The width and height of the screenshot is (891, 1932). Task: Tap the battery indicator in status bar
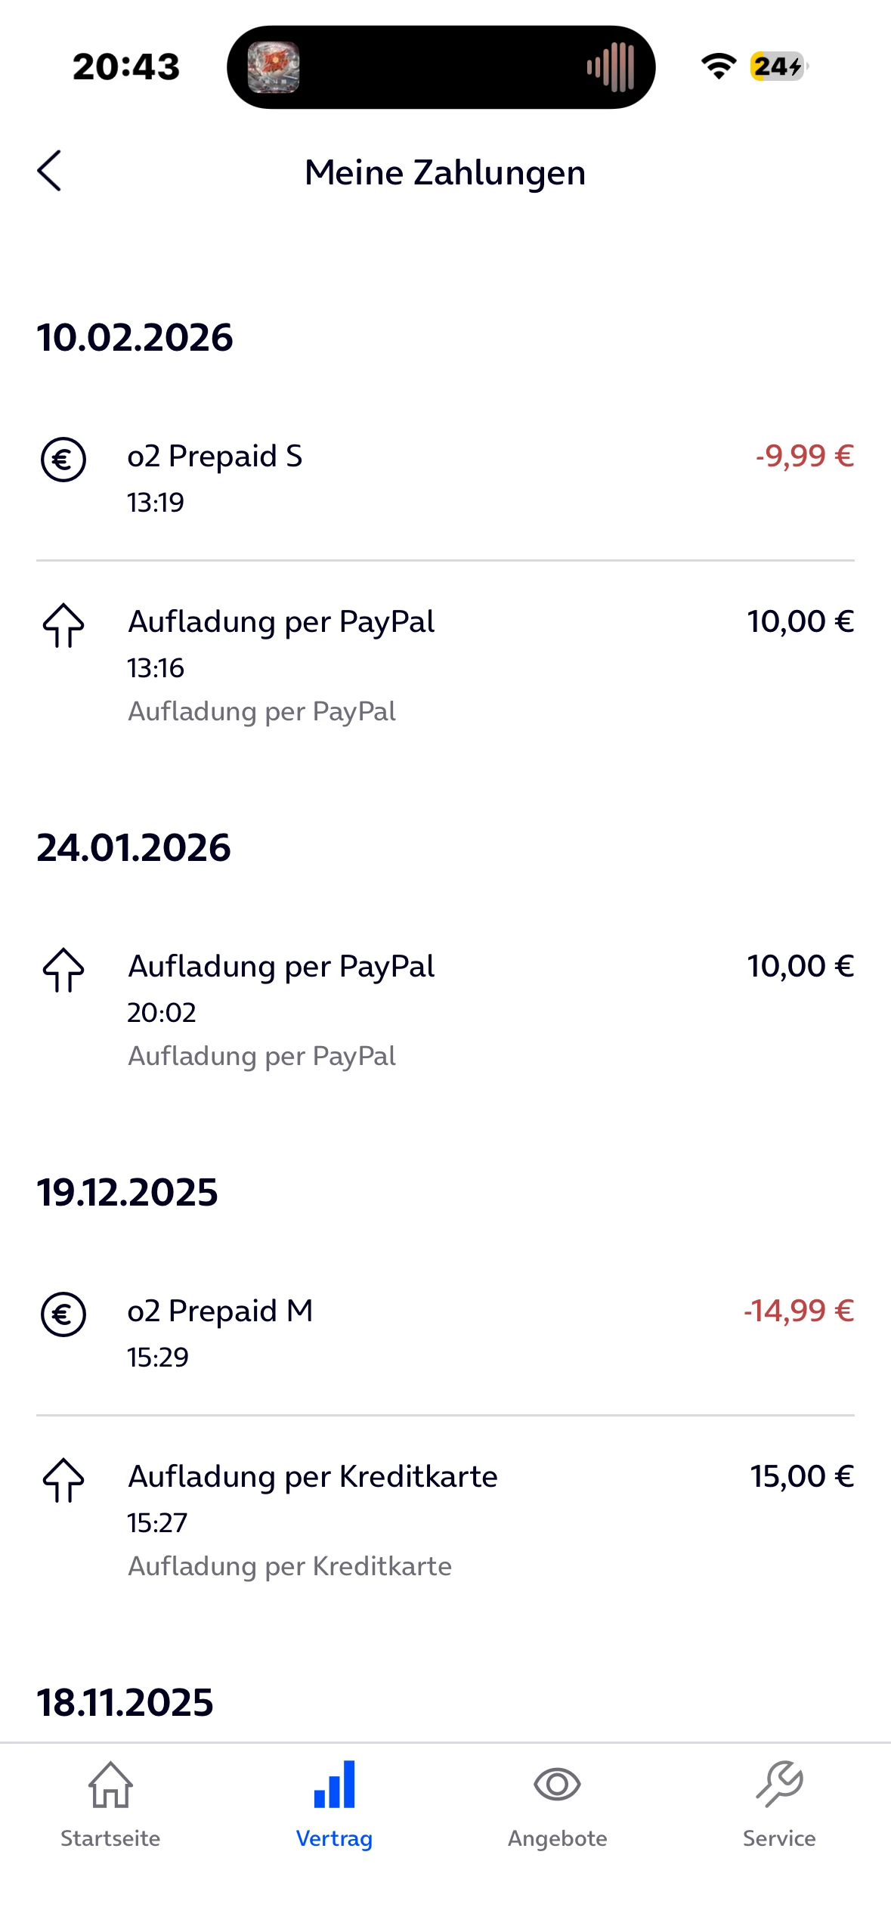click(x=778, y=67)
